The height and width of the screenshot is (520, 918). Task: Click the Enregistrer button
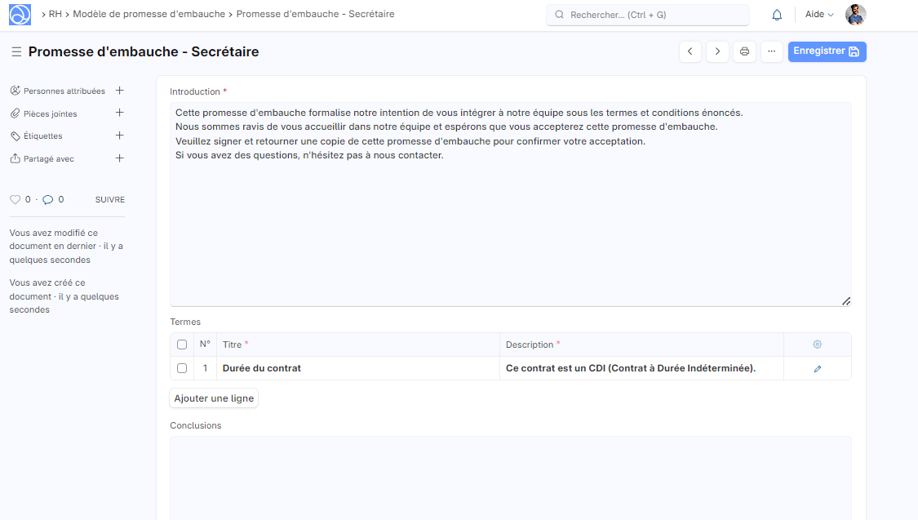click(x=827, y=51)
